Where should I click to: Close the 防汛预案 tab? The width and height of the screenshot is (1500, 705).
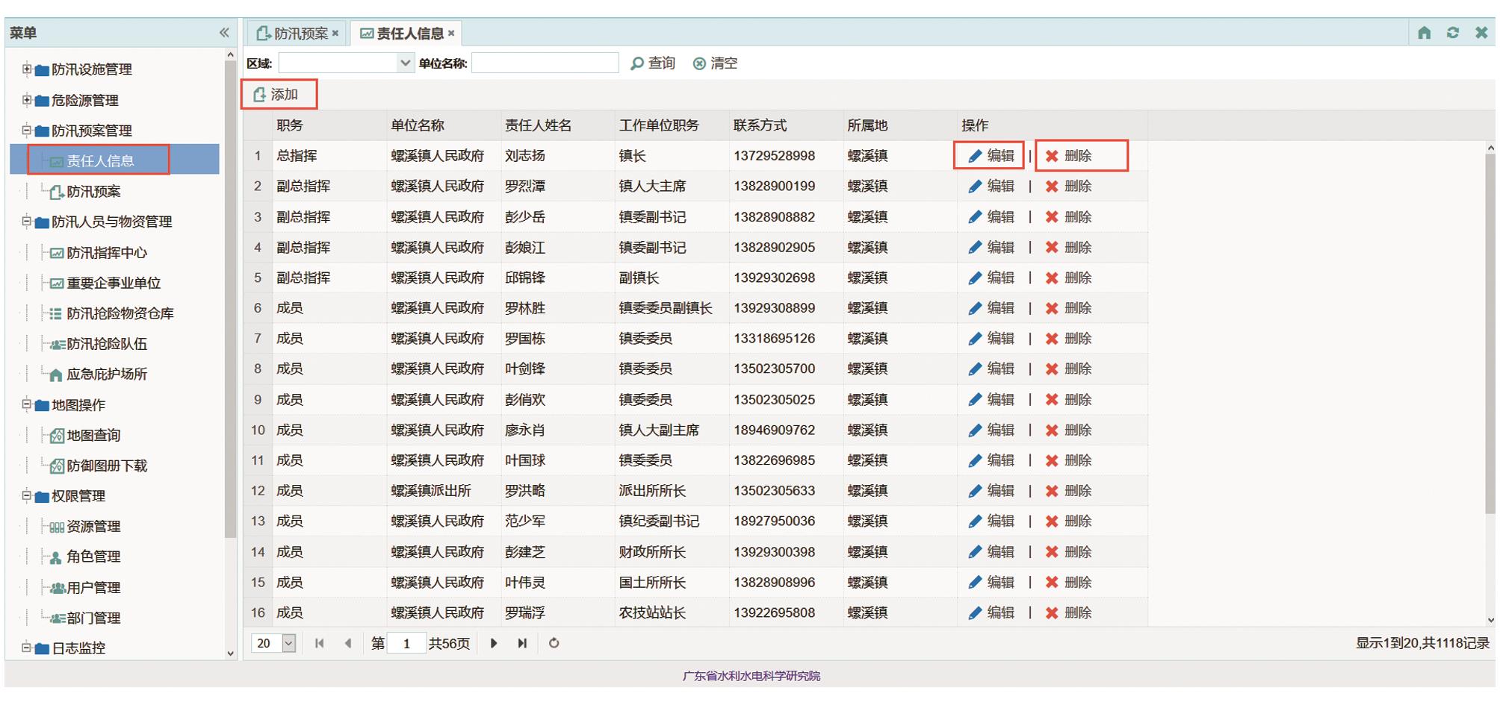click(x=335, y=33)
